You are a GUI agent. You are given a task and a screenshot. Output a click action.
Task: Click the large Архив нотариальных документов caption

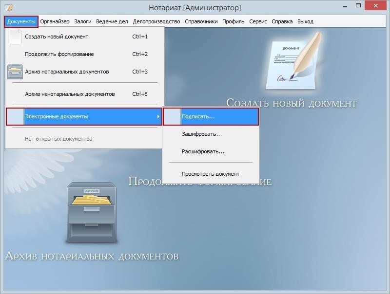click(92, 256)
